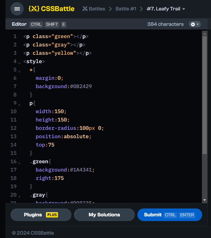Image resolution: width=211 pixels, height=238 pixels.
Task: Collapse the .gray rule fold at line 20
Action: [x=19, y=196]
